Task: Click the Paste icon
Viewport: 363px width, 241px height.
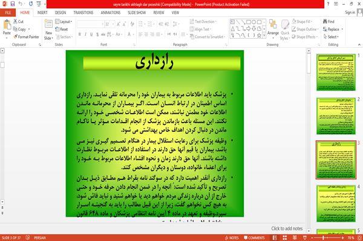Action: [7, 25]
